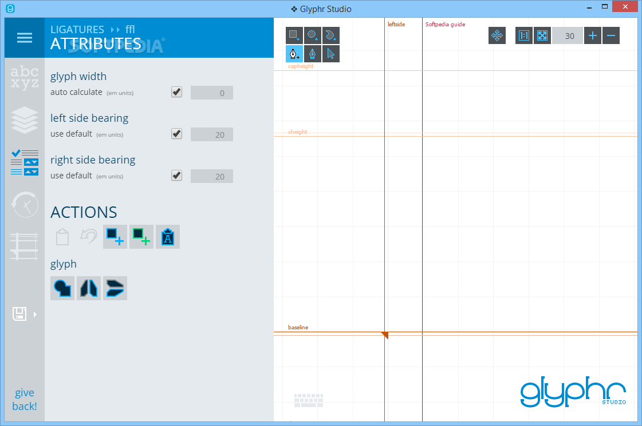Toggle left side bearing use default checkbox

[176, 134]
